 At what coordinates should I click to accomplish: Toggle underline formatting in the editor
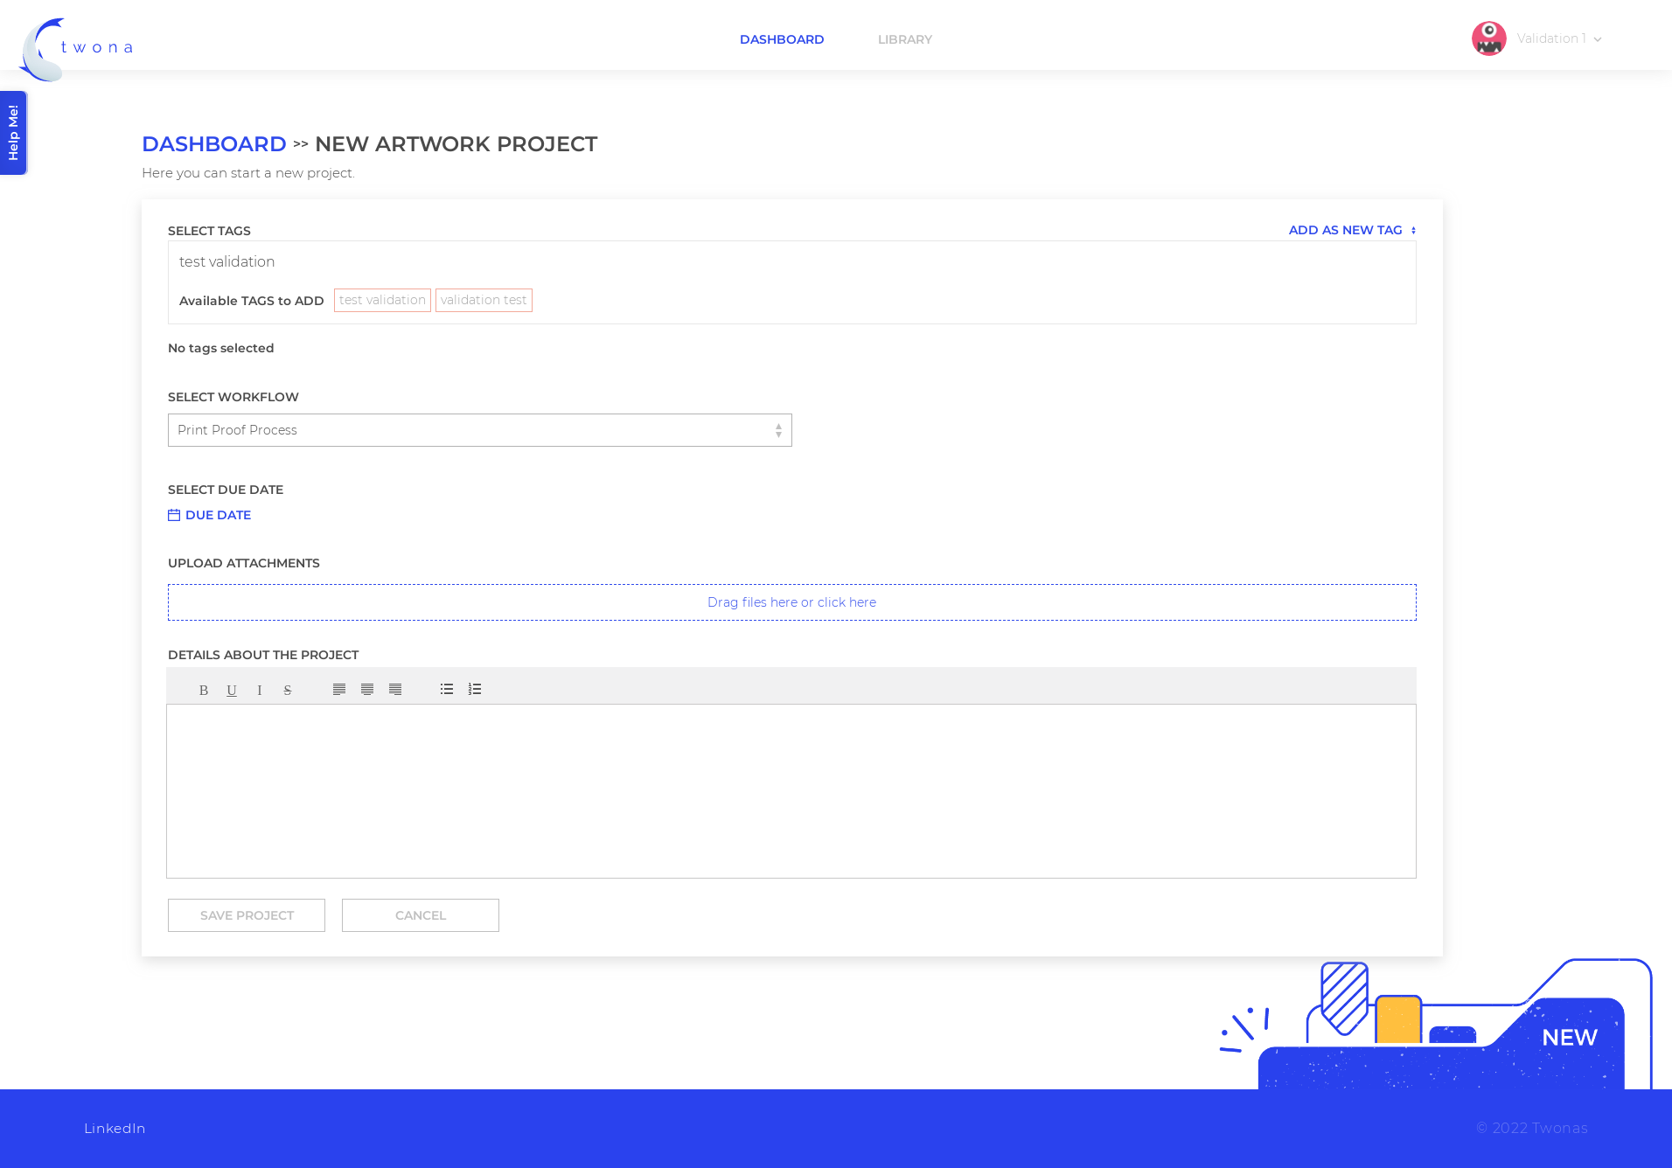(232, 690)
